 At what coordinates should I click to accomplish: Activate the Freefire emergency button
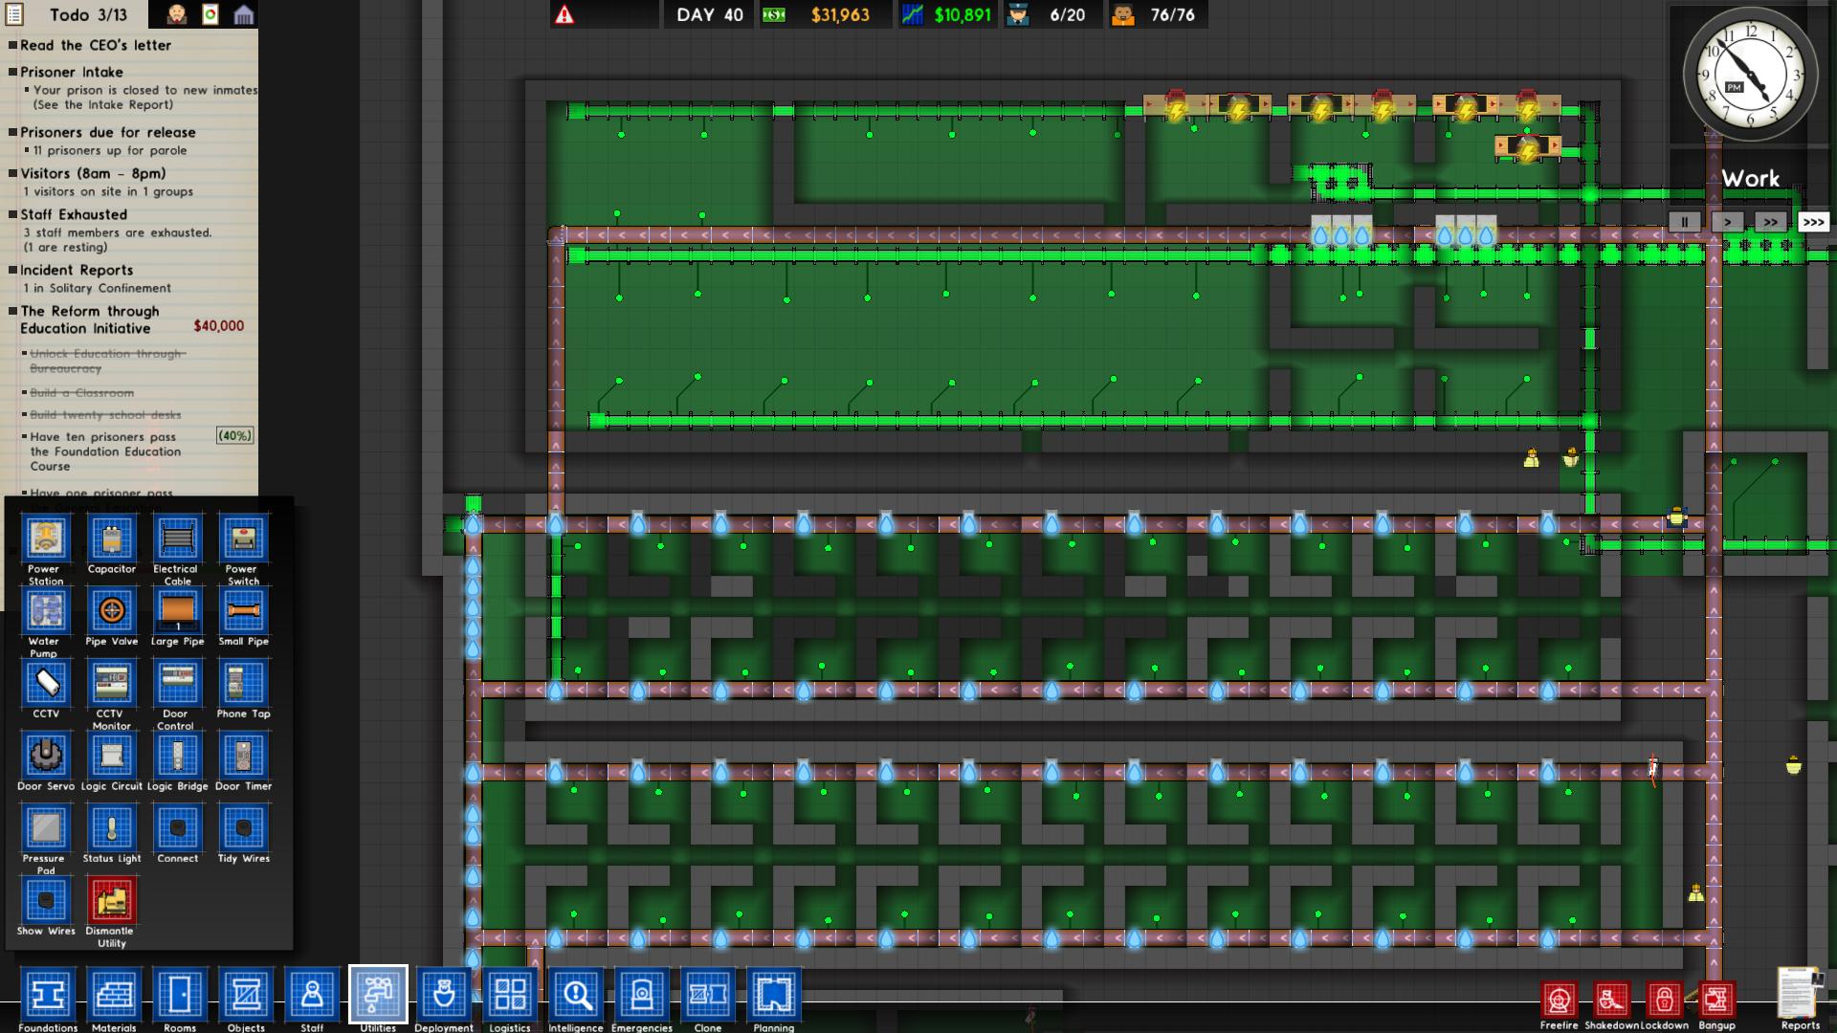(1560, 1000)
